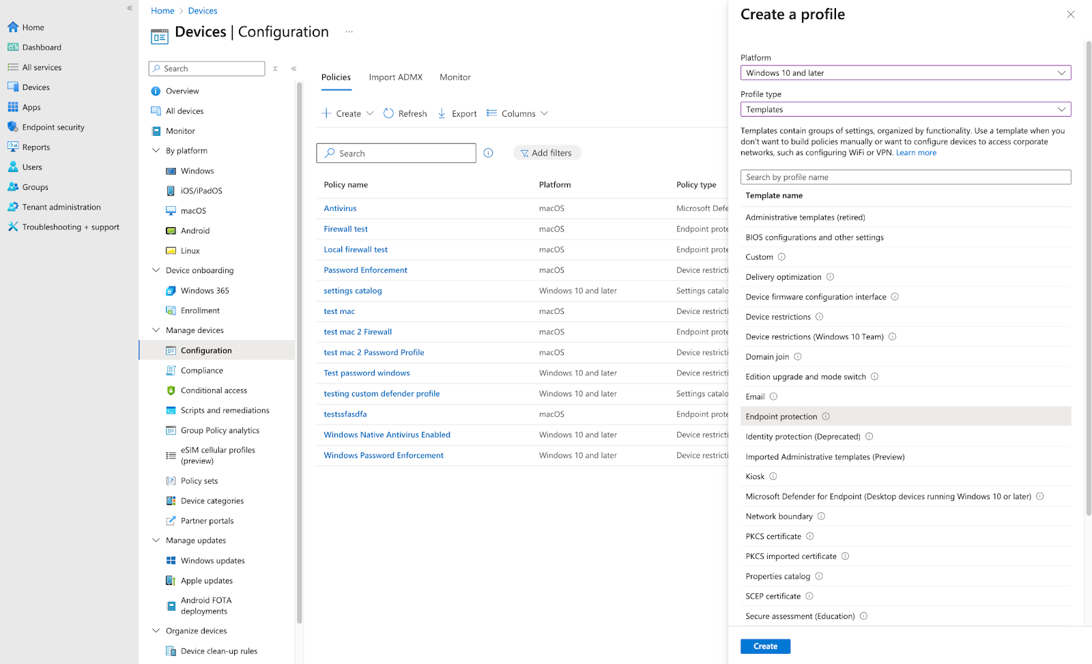Viewport: 1092px width, 664px height.
Task: Collapse the Device onboarding section
Action: (156, 270)
